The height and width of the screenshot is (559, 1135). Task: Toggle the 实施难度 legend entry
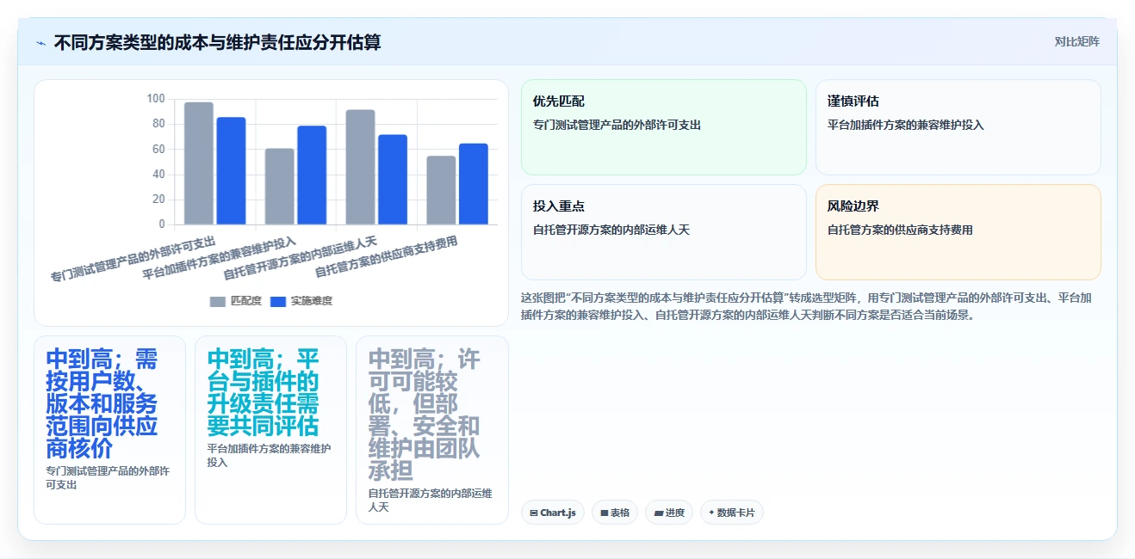[x=301, y=301]
